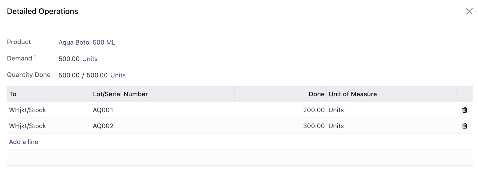Select the Units cell in the AQ001 row
The width and height of the screenshot is (478, 171).
point(392,110)
